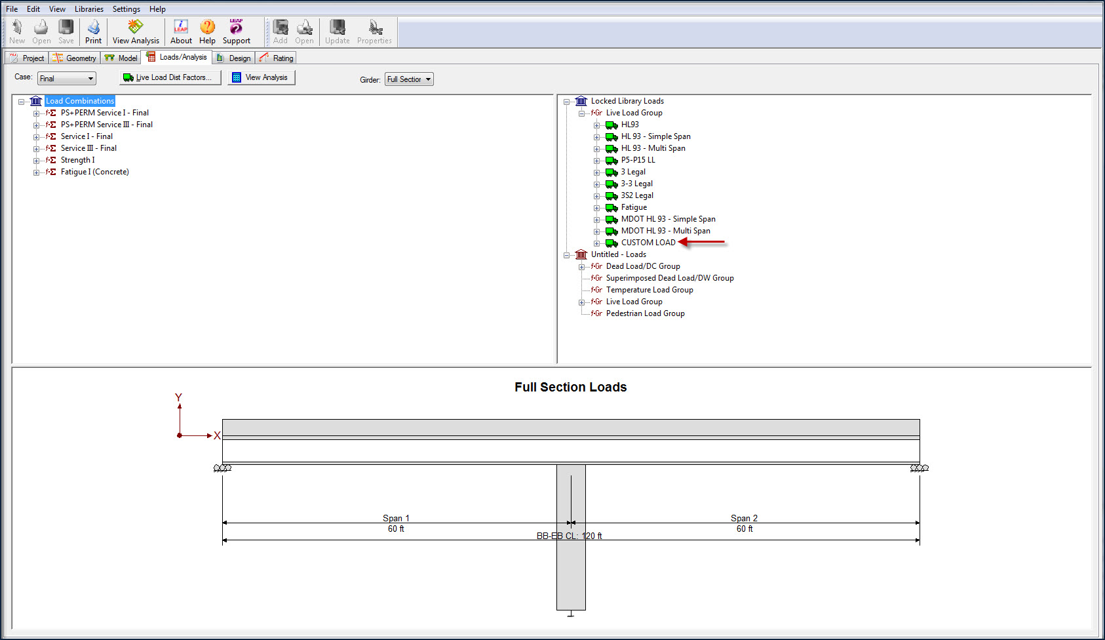Switch to the Project tab
This screenshot has height=640, width=1105.
click(x=27, y=58)
